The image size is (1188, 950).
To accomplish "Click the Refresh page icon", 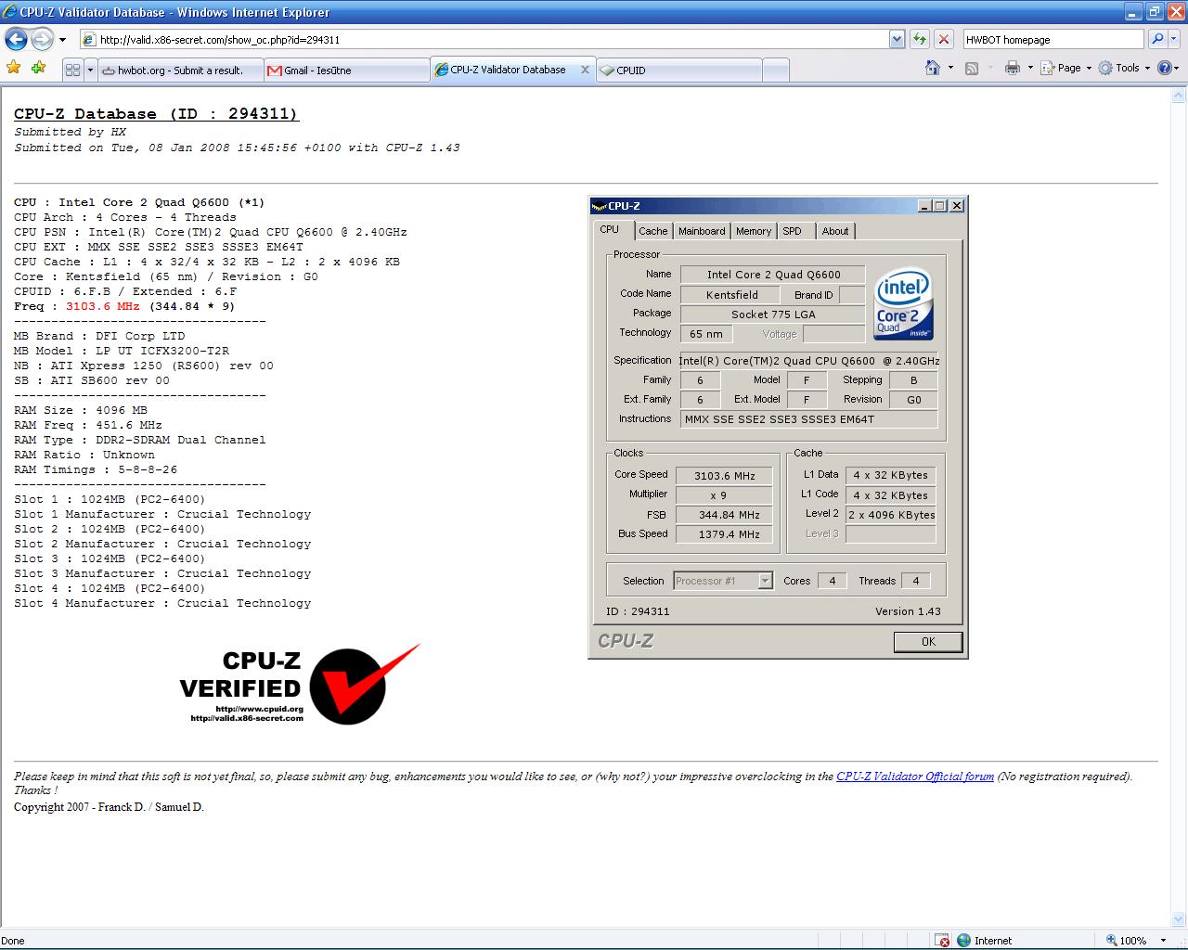I will [x=920, y=39].
